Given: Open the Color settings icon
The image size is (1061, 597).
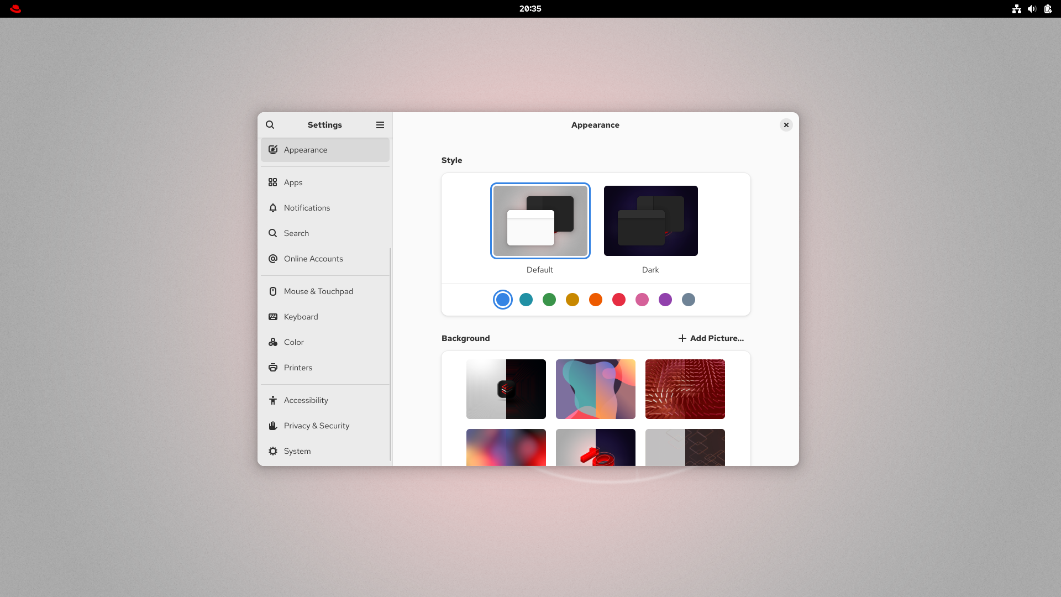Looking at the screenshot, I should coord(273,342).
